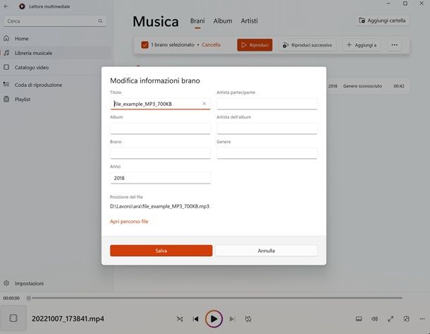Switch to the Album tab
The height and width of the screenshot is (334, 430).
[x=223, y=22]
